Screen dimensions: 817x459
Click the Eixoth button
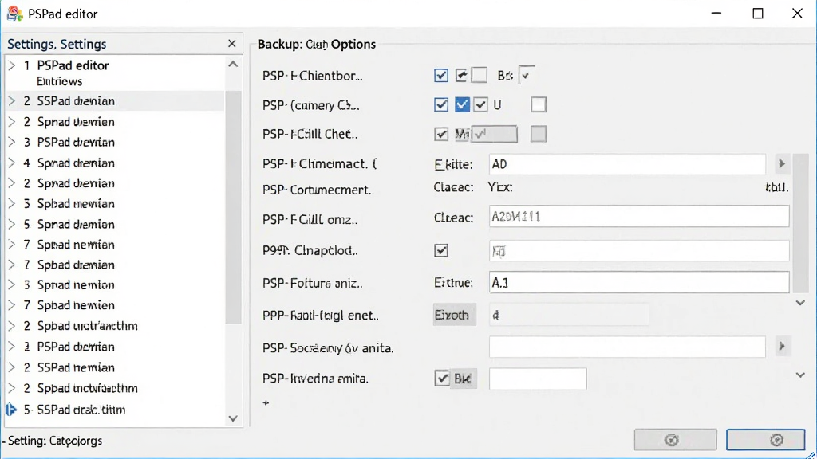[x=454, y=315]
